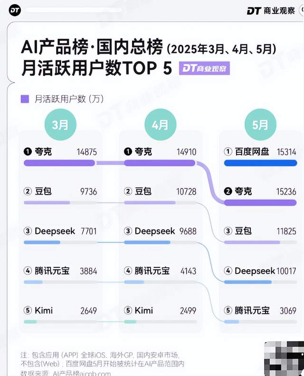Select the 3月 month circle
This screenshot has width=304, height=376.
[x=60, y=125]
